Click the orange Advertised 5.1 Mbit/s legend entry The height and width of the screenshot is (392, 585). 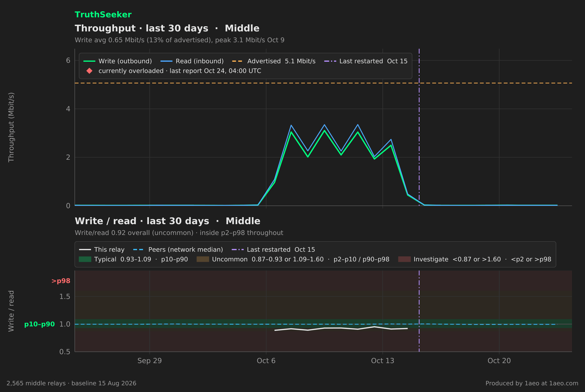click(x=274, y=61)
